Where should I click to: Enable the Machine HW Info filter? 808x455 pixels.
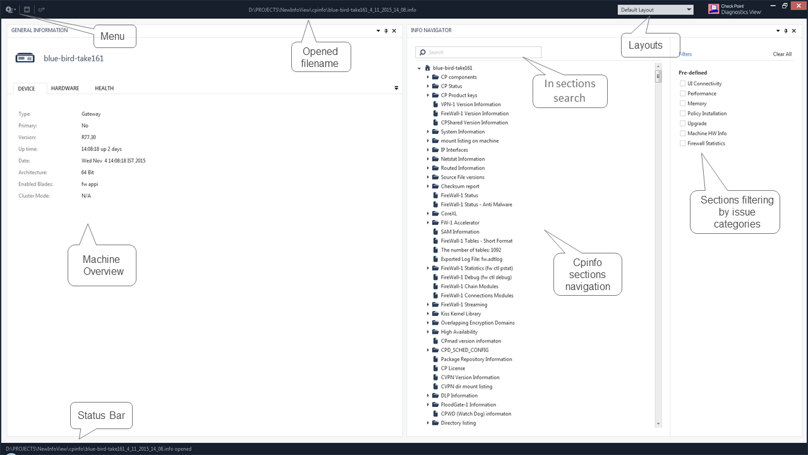tap(682, 133)
